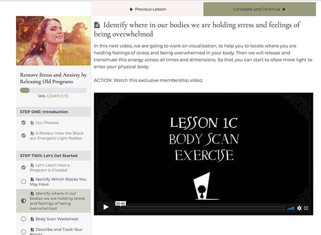Screen dimensions: 321x235
Task: Click document icon beside lesson title
Action: (97, 25)
